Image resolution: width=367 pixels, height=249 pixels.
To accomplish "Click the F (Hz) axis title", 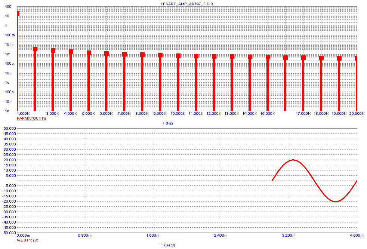I will point(167,123).
